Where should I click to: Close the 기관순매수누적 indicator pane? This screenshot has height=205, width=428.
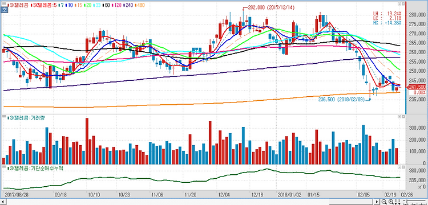click(403, 167)
